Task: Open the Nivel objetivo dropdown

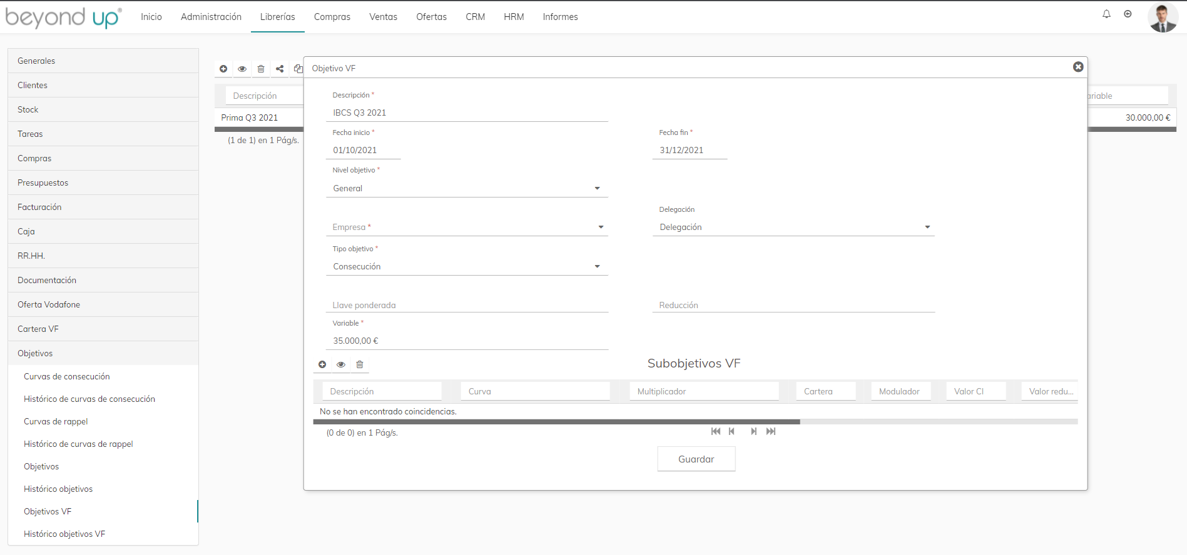Action: (466, 188)
